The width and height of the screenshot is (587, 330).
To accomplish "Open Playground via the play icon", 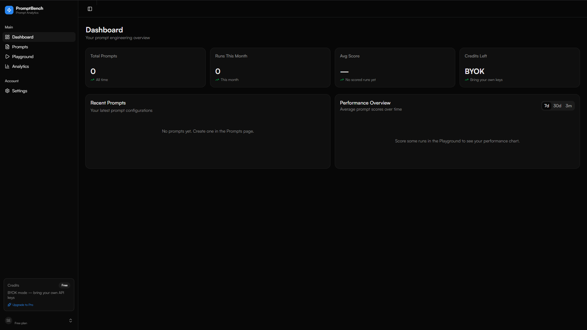I will (7, 57).
